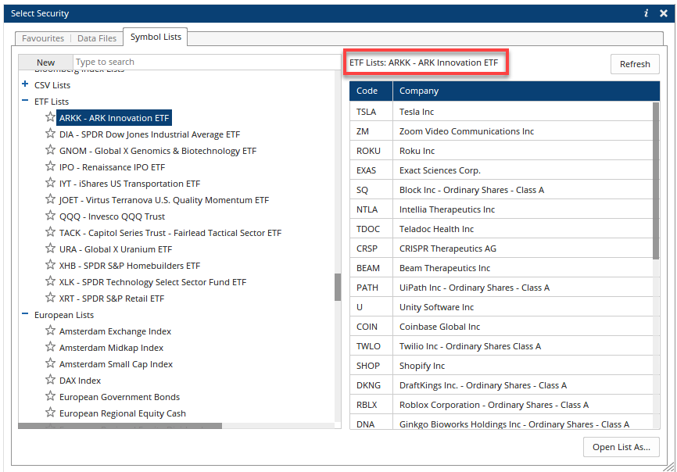
Task: Collapse the ETF Lists node
Action: coord(25,101)
